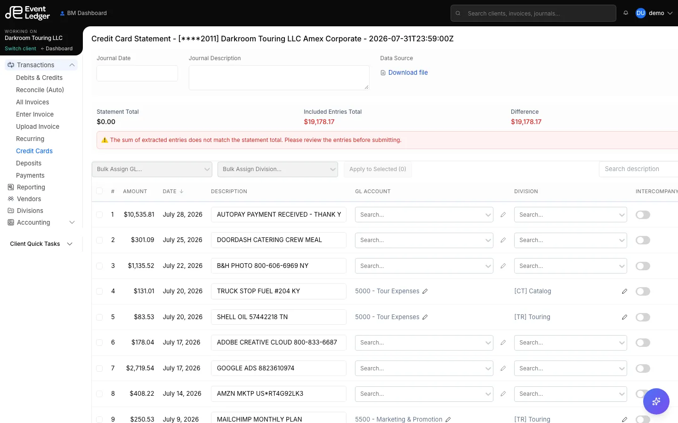Focus the Journal Description text area
The width and height of the screenshot is (678, 423).
click(279, 78)
